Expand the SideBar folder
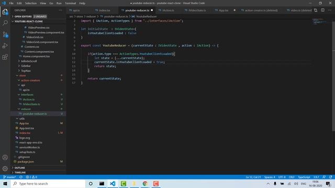 click(x=26, y=66)
